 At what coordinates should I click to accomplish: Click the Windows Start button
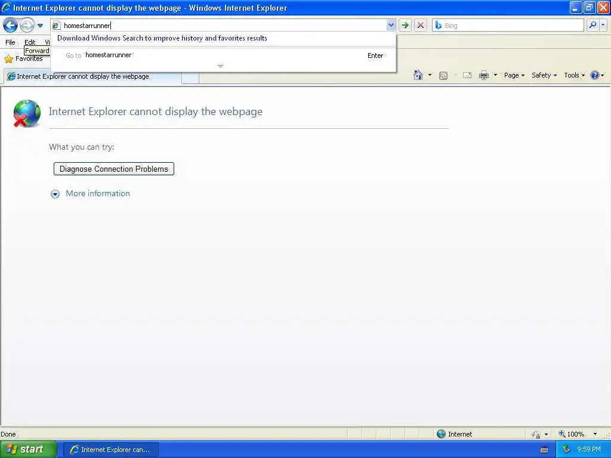(x=29, y=449)
